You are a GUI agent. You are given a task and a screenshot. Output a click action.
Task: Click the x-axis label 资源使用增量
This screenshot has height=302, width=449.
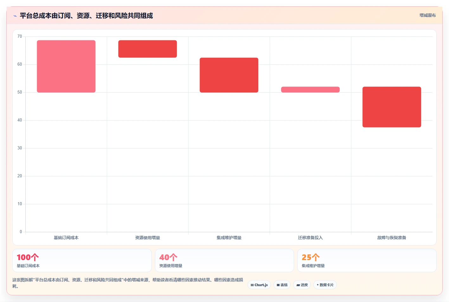pyautogui.click(x=148, y=238)
